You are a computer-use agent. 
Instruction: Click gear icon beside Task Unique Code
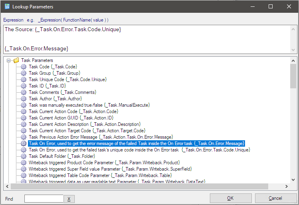[24, 80]
